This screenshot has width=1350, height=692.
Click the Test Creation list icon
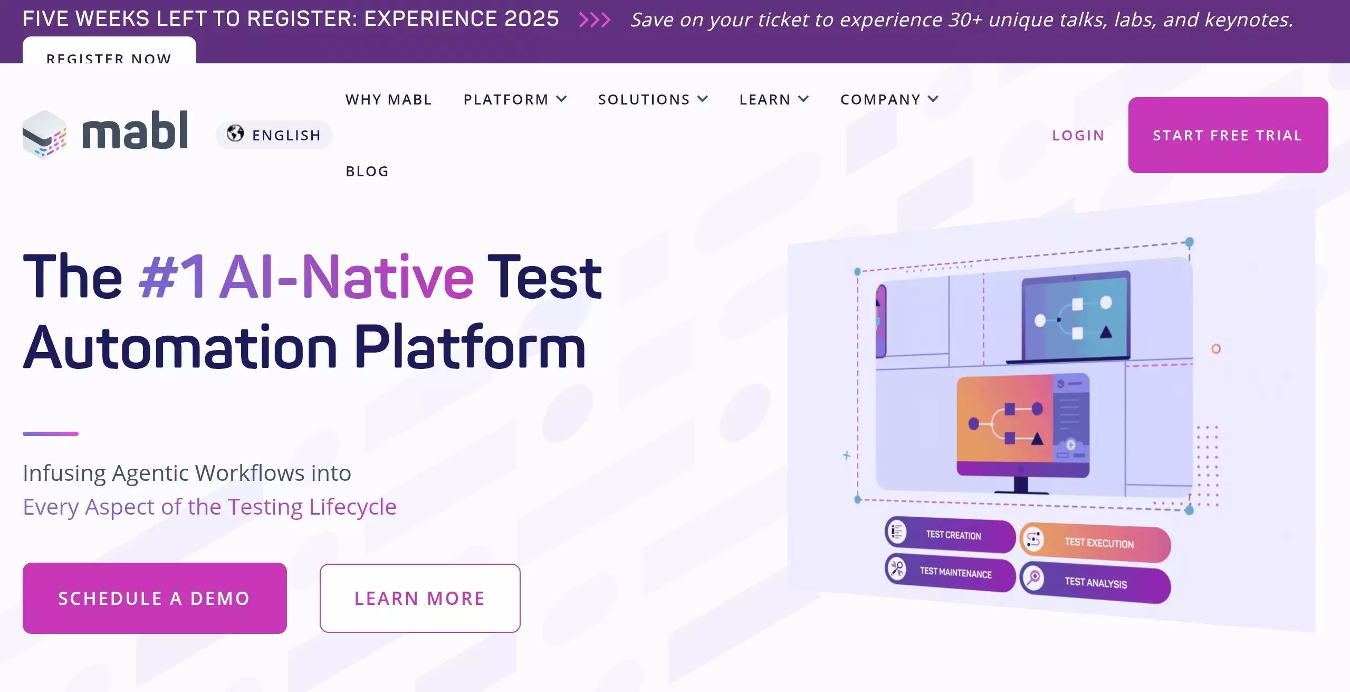point(897,532)
